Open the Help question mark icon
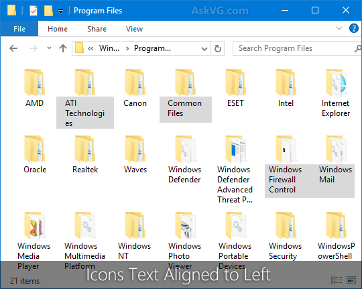 point(354,28)
